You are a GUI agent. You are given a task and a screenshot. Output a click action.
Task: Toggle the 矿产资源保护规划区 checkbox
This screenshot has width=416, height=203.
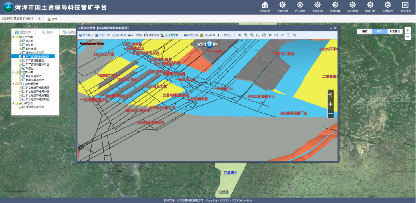[x=24, y=57]
